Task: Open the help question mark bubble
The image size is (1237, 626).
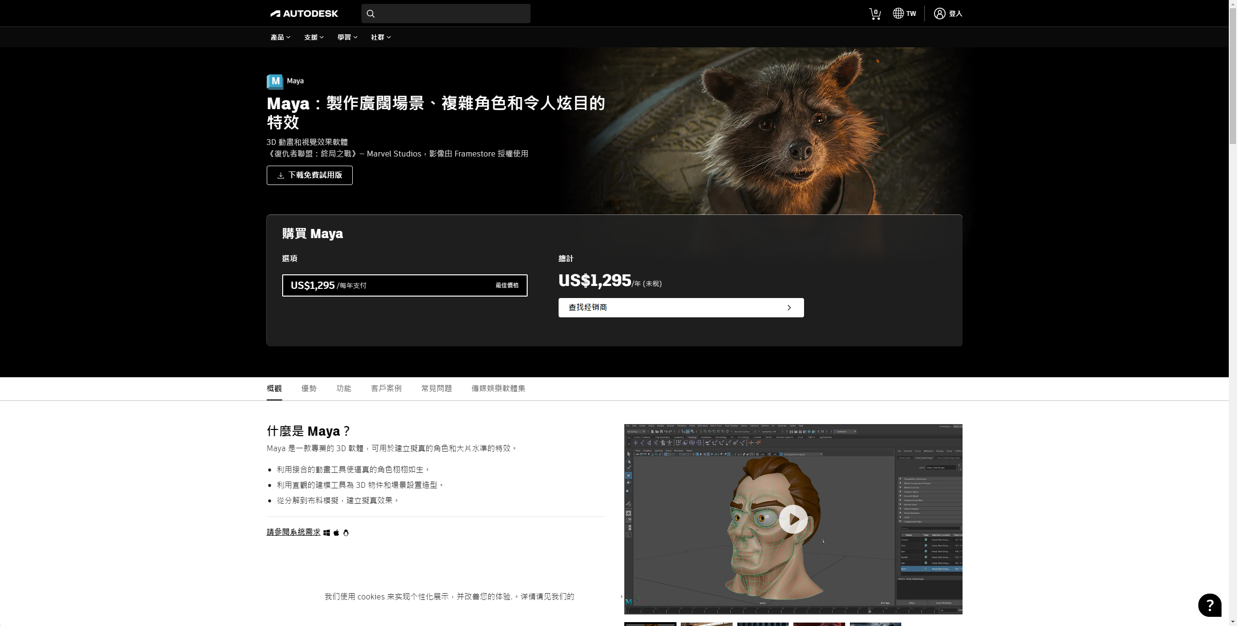Action: coord(1209,605)
